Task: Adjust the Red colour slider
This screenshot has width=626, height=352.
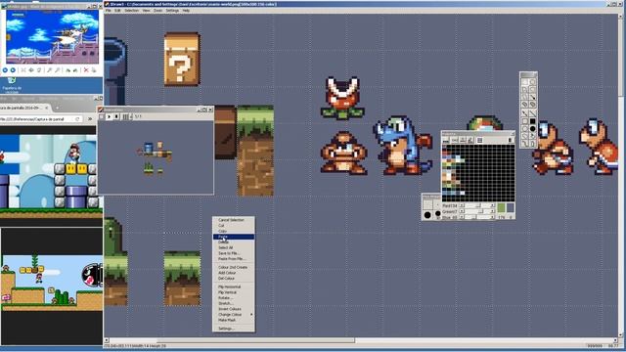Action: click(x=477, y=205)
